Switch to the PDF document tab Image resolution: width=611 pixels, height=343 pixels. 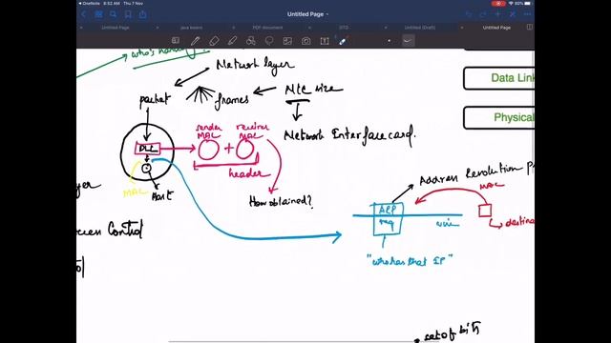[x=267, y=28]
